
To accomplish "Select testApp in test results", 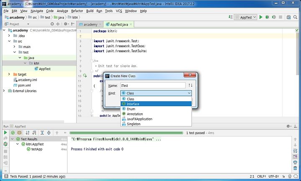I will tap(35, 149).
